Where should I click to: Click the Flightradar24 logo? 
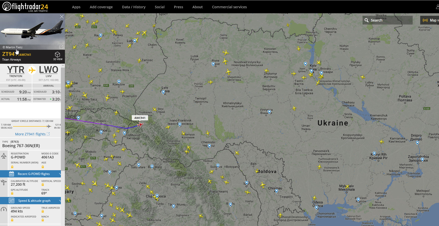[25, 7]
